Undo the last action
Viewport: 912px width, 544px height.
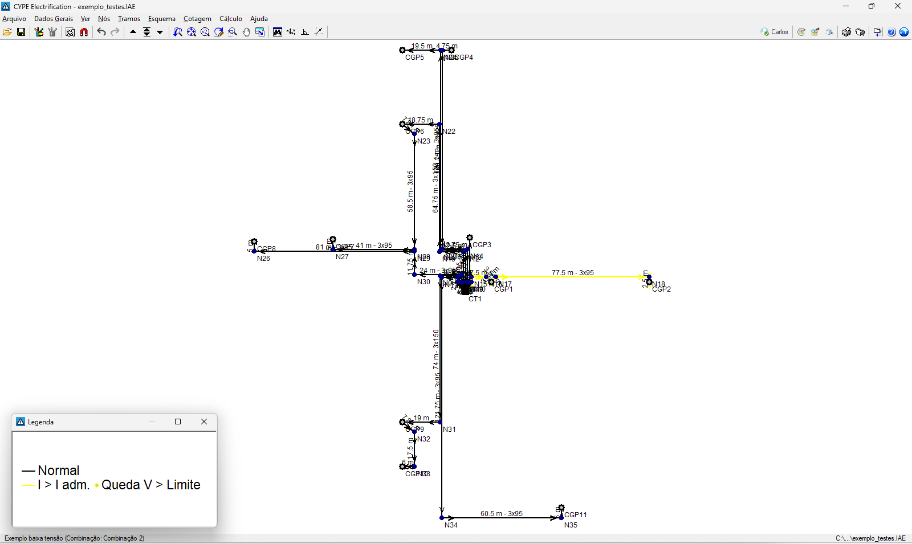101,32
